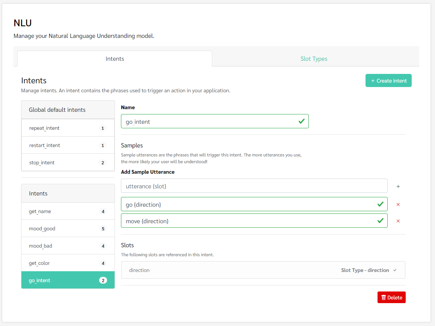
Task: Edit the 'move {direction}' sample field
Action: pos(254,221)
